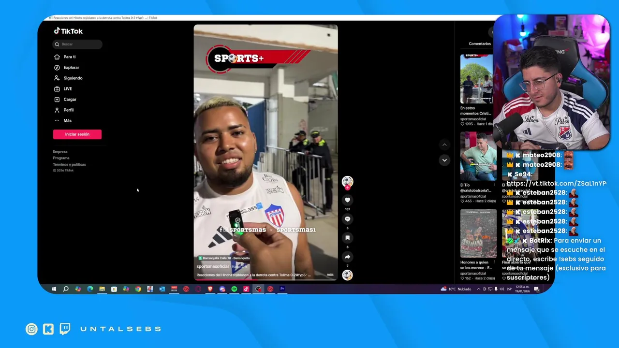Open Google Chrome from the taskbar
Image resolution: width=619 pixels, height=348 pixels.
click(x=138, y=289)
